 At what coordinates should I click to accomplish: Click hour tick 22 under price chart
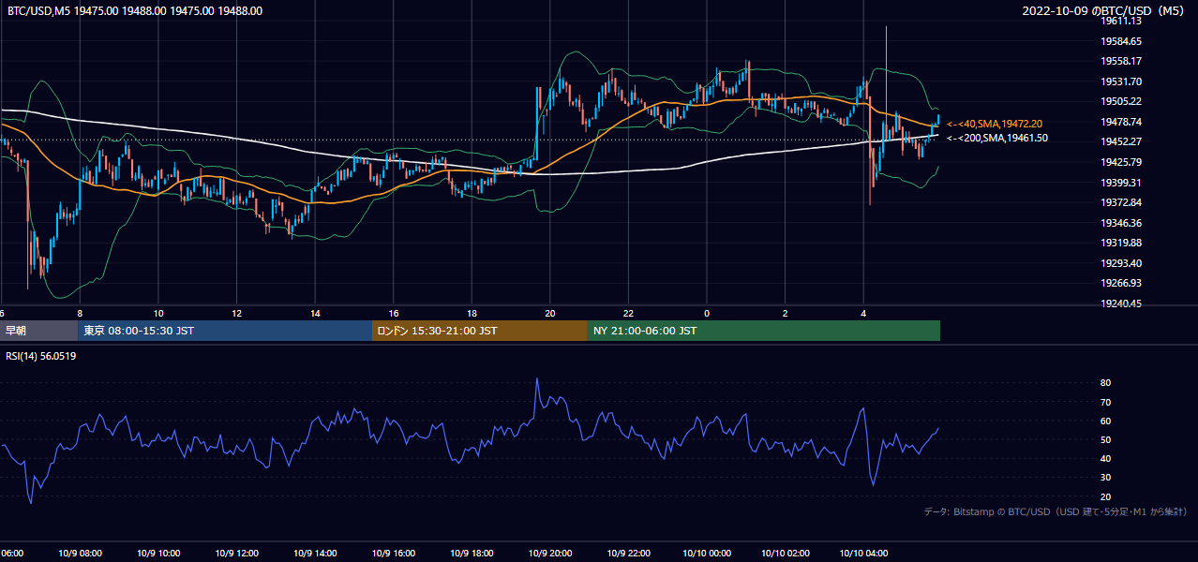pyautogui.click(x=628, y=313)
